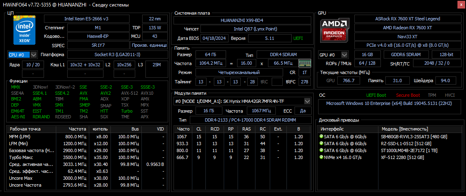Click green status icon for RZ-SSD-L1-0512 drive
466x196 pixels.
[321, 143]
